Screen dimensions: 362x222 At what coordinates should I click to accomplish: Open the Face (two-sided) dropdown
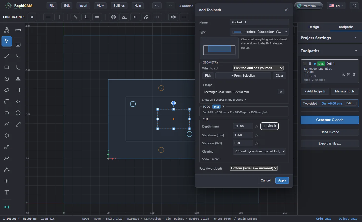[x=254, y=168]
